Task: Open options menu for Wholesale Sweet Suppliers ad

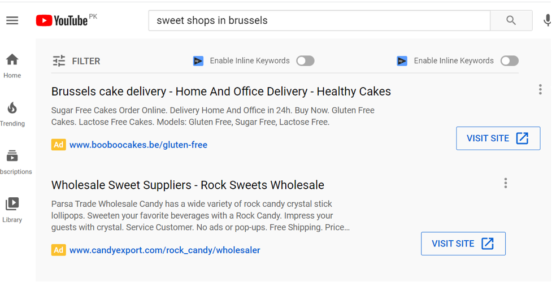Action: [x=506, y=183]
